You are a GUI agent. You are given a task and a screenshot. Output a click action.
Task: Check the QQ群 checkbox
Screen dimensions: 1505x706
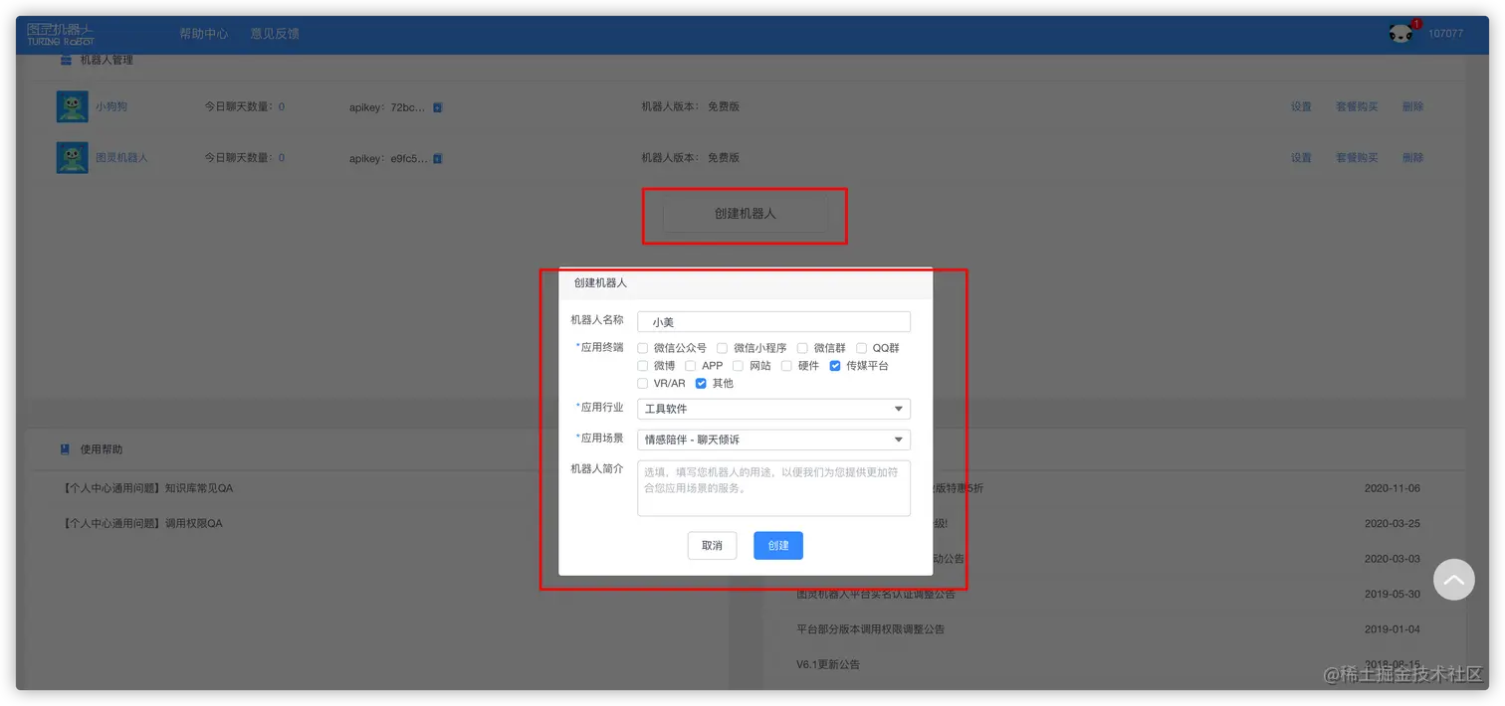(862, 348)
